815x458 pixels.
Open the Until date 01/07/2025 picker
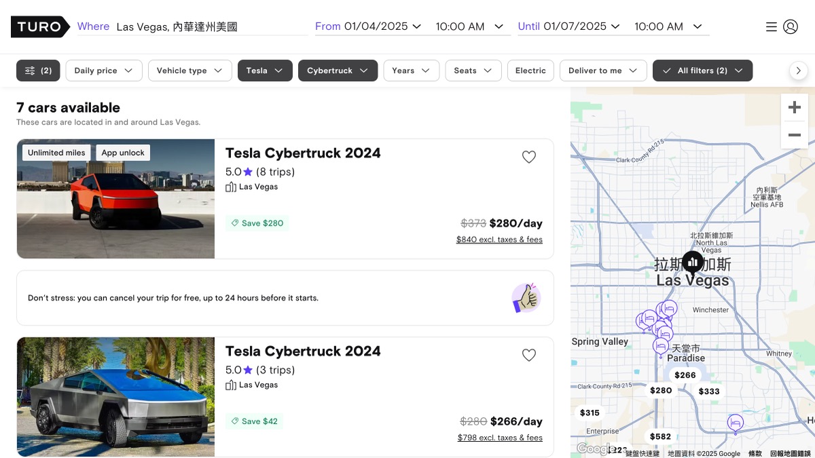tap(582, 26)
